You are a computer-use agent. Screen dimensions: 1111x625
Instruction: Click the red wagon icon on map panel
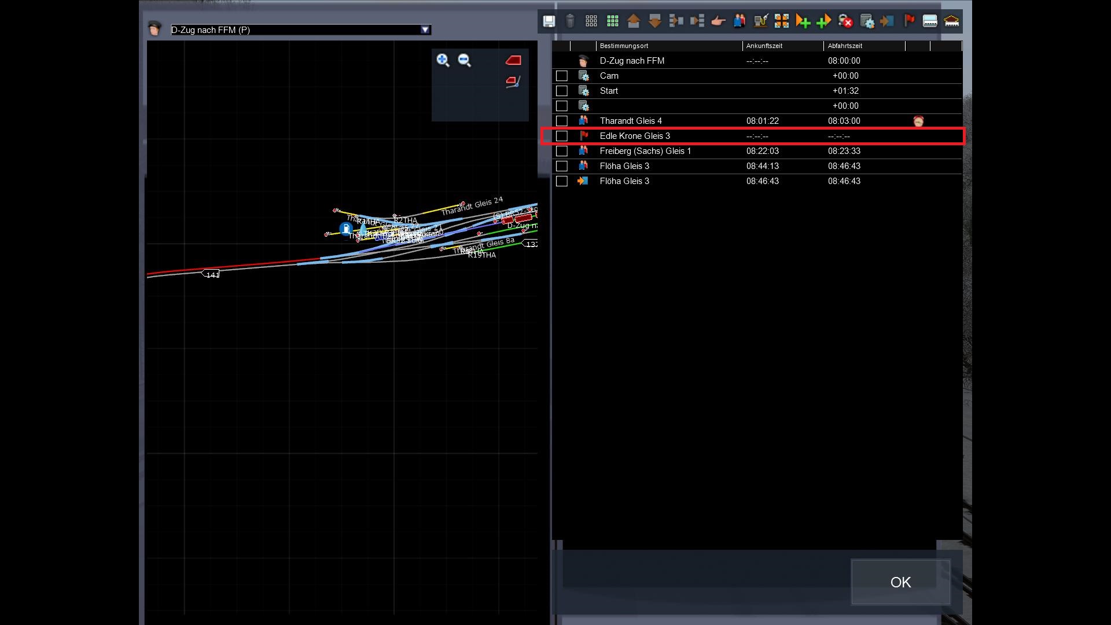point(513,60)
